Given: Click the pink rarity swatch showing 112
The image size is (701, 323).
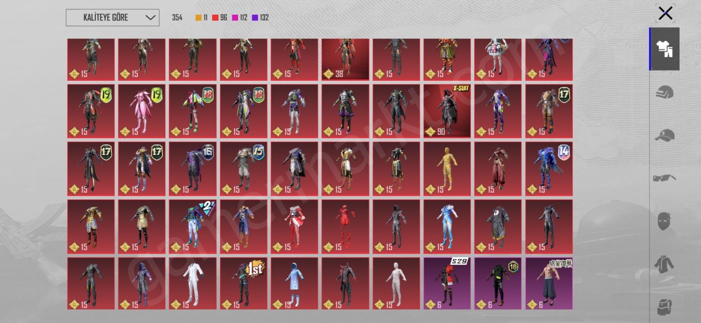Looking at the screenshot, I should pos(235,18).
